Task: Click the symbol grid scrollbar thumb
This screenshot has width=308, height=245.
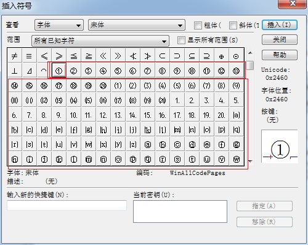Action: click(250, 66)
